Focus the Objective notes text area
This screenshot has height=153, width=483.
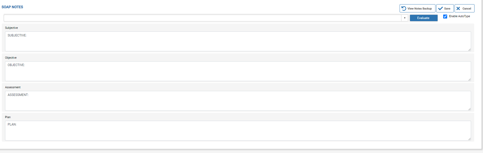pyautogui.click(x=238, y=72)
